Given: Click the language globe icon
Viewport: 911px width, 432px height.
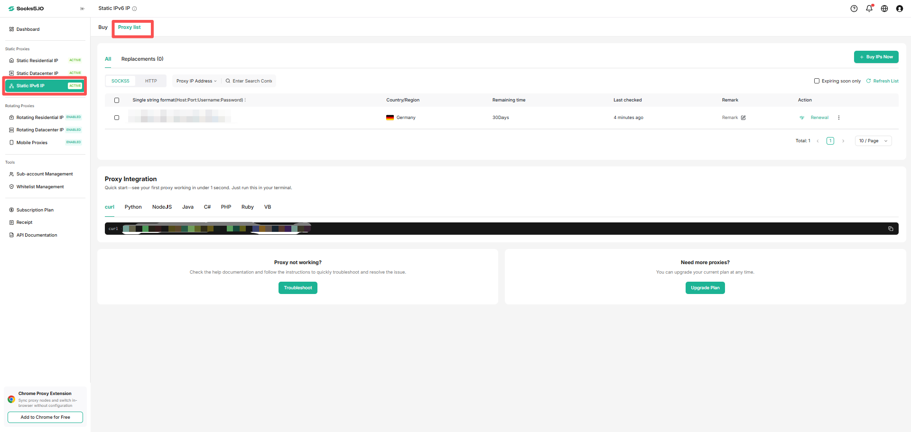Looking at the screenshot, I should pos(884,9).
